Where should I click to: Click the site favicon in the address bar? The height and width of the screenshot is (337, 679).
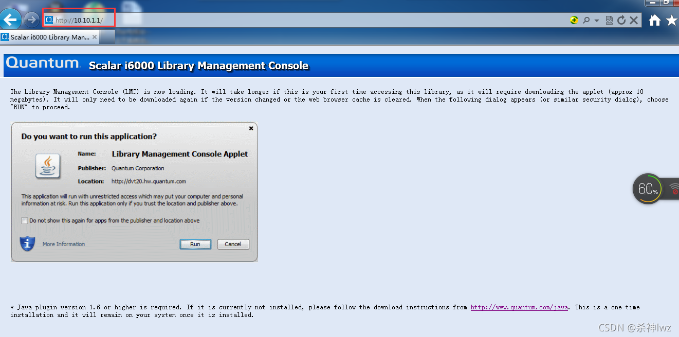click(49, 20)
